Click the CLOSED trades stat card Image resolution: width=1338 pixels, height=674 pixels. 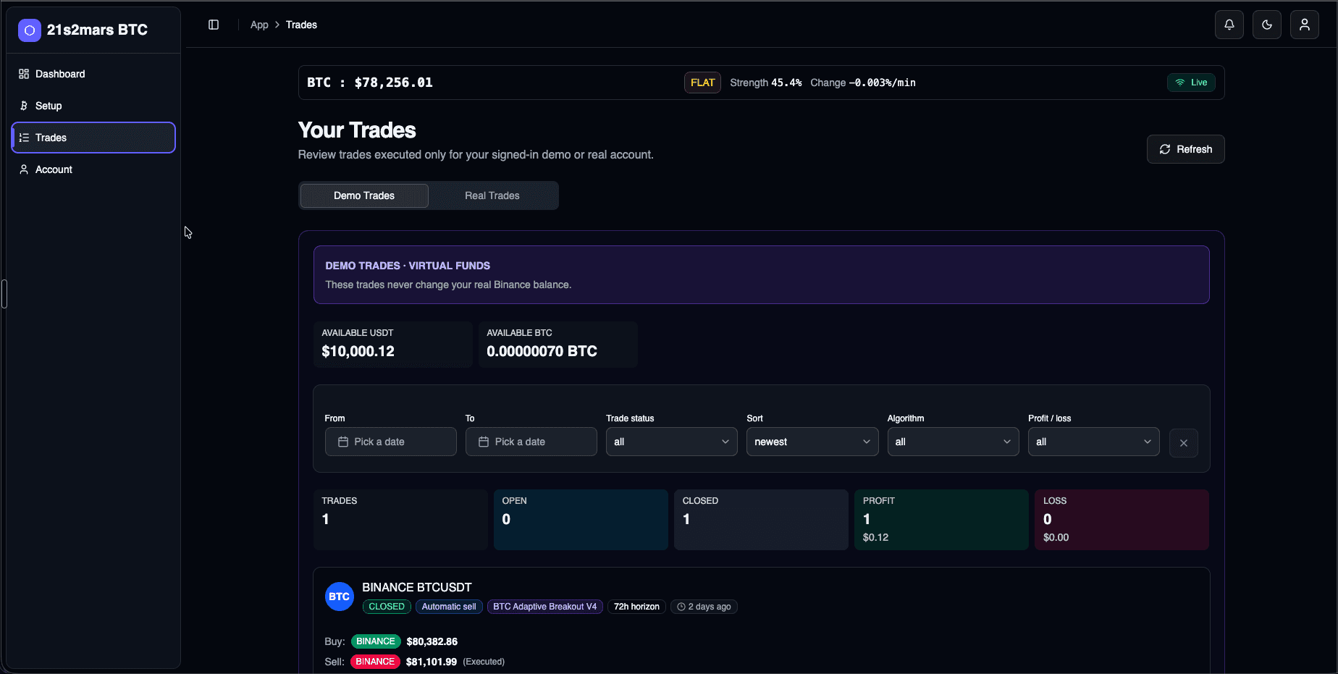point(761,520)
